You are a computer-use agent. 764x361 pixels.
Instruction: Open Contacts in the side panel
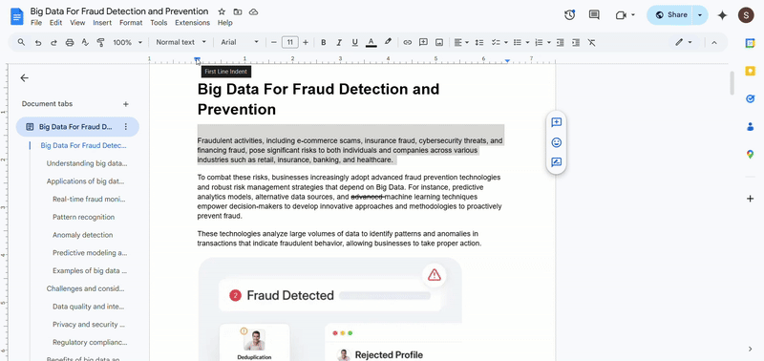(750, 127)
